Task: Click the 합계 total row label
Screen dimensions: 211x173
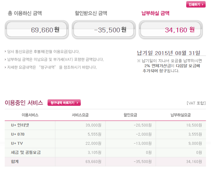Action: pyautogui.click(x=15, y=161)
